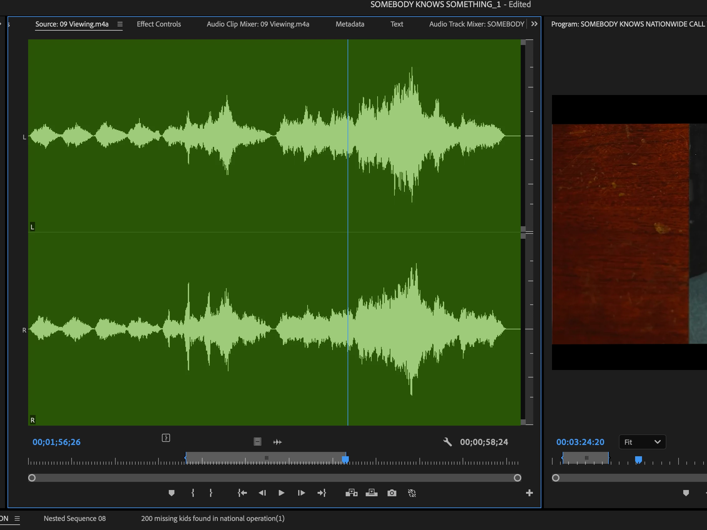
Task: Go to In point in Source monitor
Action: click(x=242, y=493)
